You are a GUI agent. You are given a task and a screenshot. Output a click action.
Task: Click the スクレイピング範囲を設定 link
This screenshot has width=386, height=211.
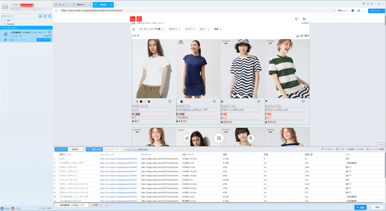click(137, 149)
